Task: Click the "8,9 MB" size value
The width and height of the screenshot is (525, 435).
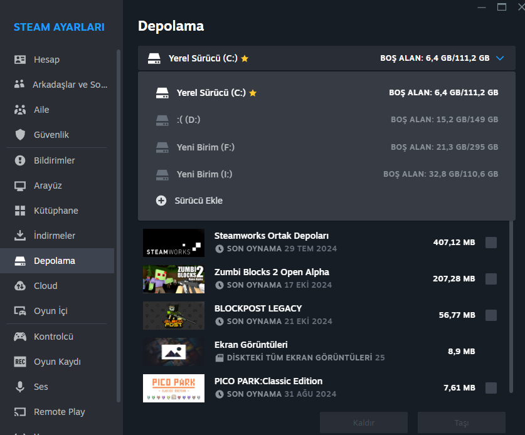Action: click(462, 352)
